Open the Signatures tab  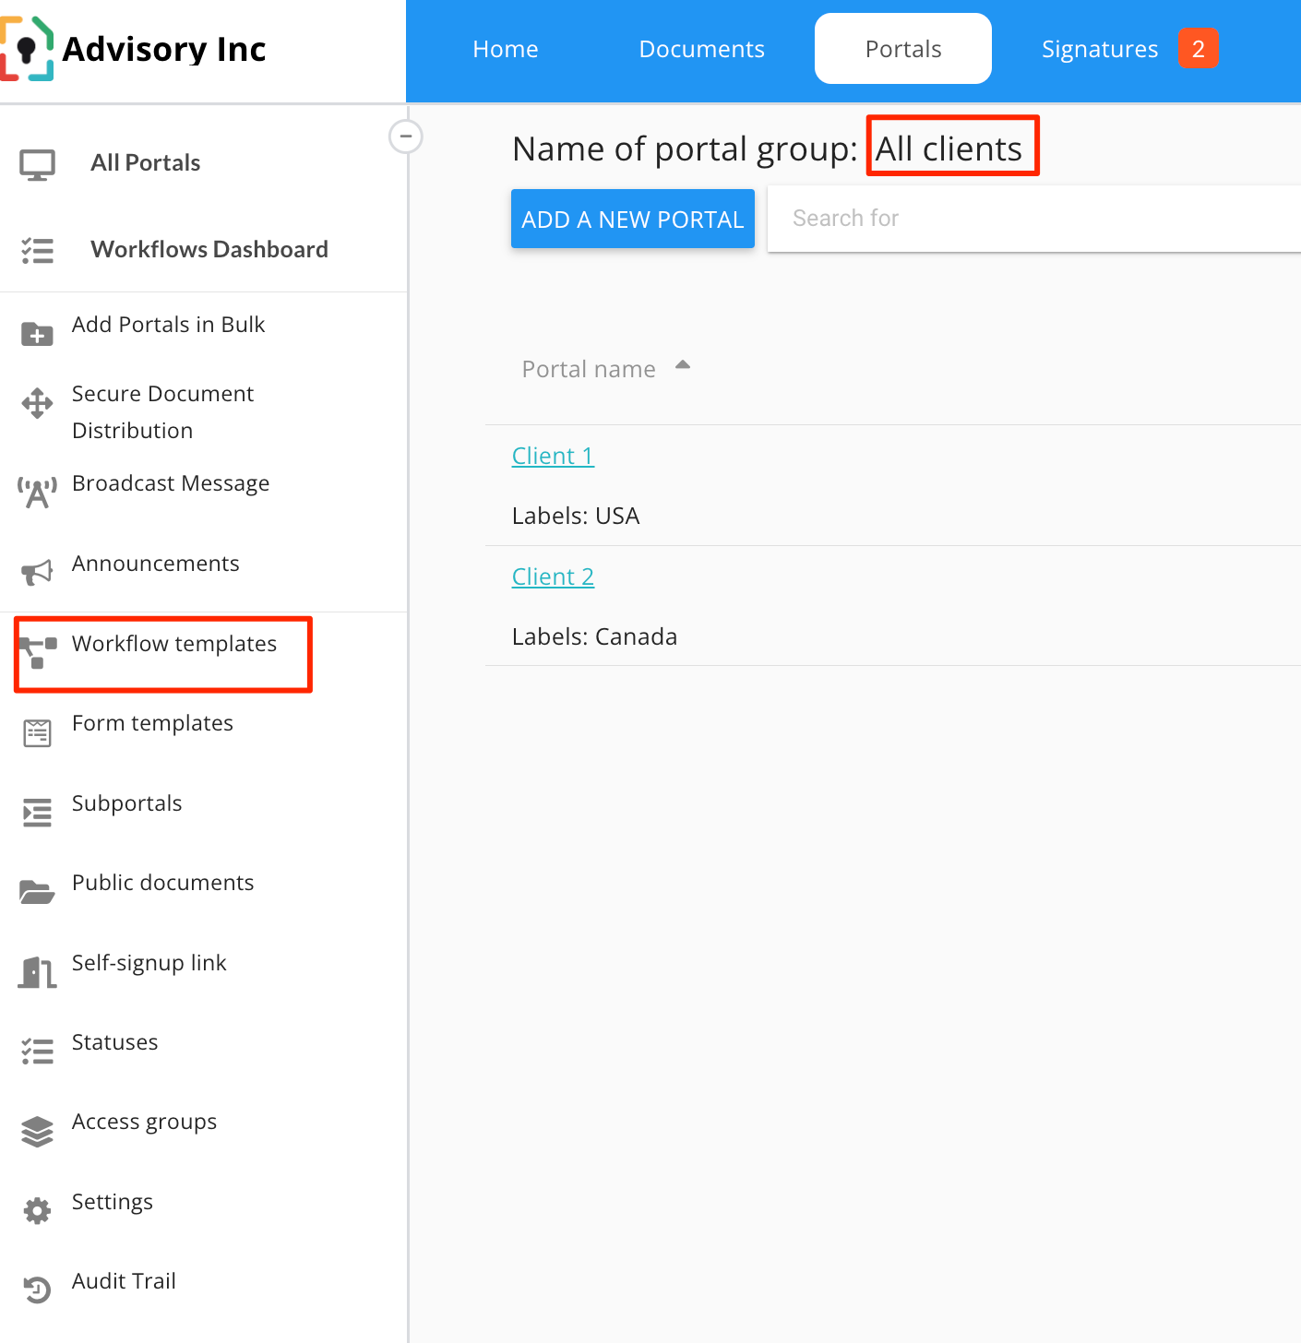click(x=1099, y=49)
